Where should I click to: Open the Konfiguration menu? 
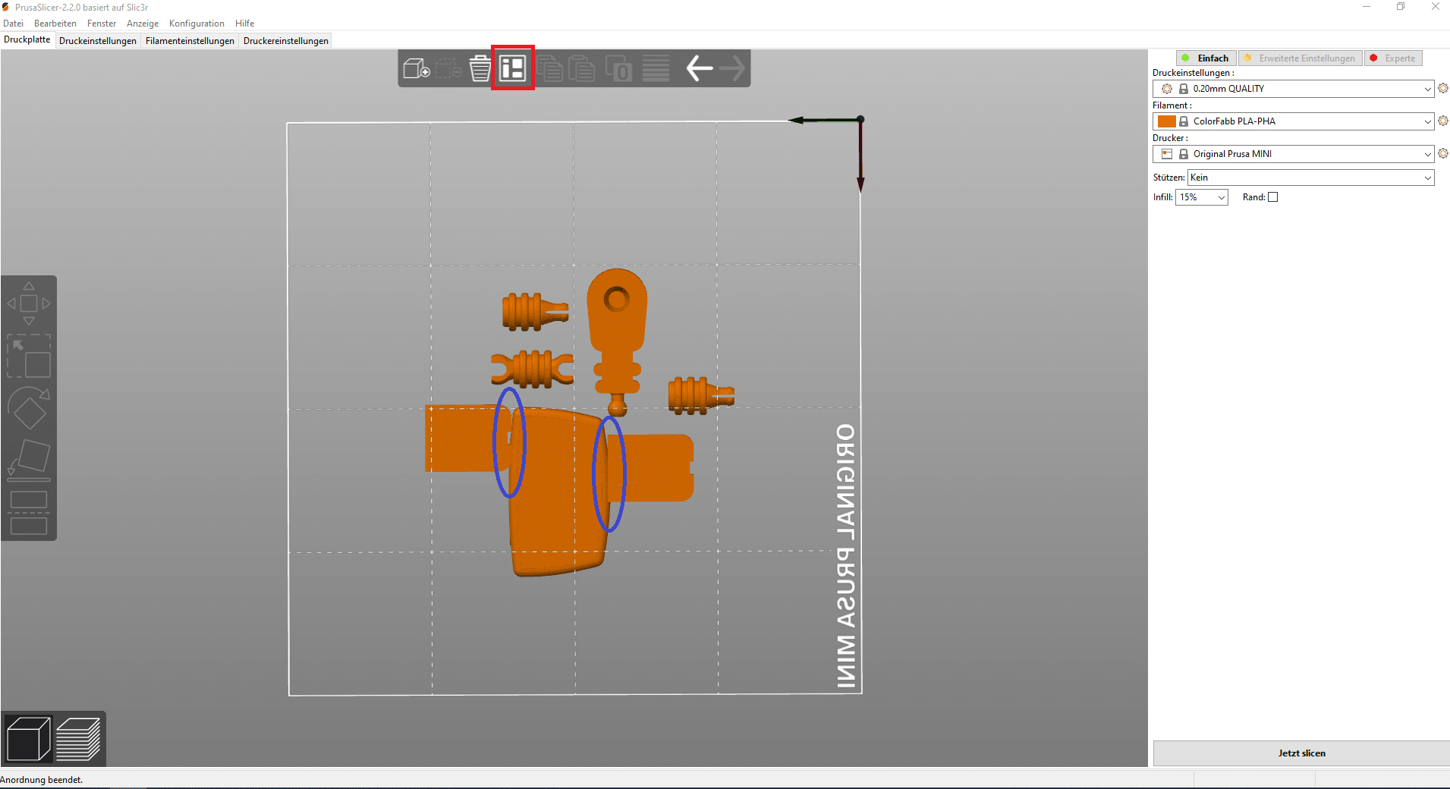point(197,24)
